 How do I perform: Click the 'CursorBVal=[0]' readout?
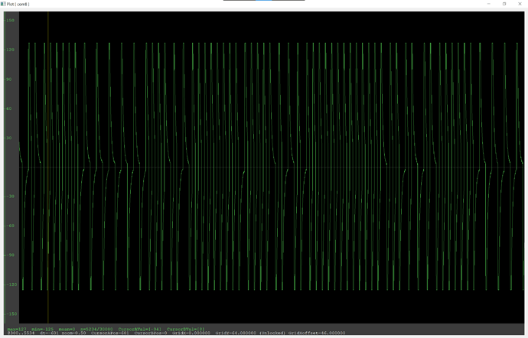point(185,330)
